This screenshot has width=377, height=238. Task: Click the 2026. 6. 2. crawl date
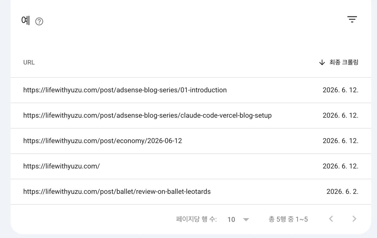click(342, 191)
